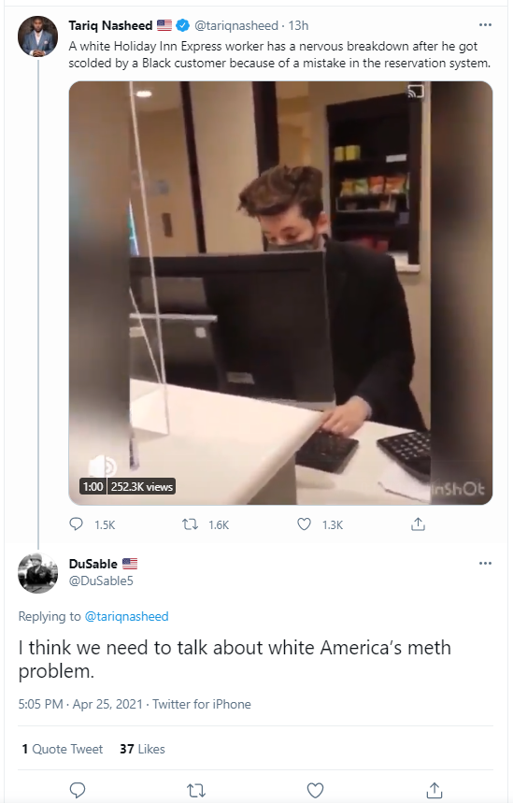Open the DuSable display name profile
The width and height of the screenshot is (513, 803).
tap(93, 564)
